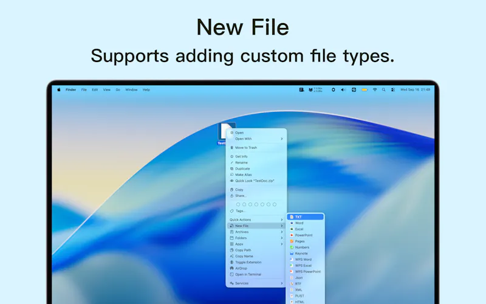
Task: Open the Edit menu
Action: (x=95, y=89)
